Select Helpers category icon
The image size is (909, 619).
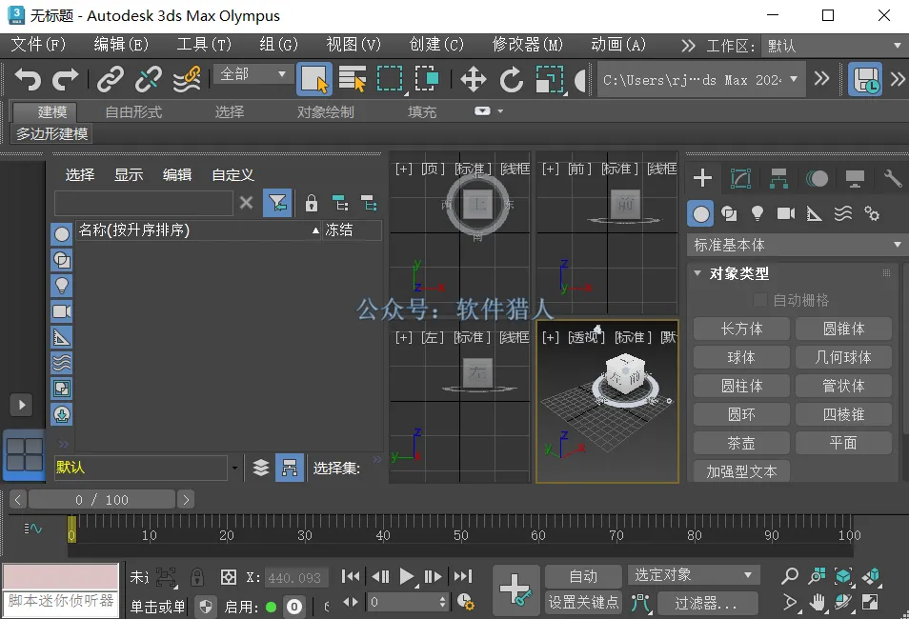click(x=815, y=214)
